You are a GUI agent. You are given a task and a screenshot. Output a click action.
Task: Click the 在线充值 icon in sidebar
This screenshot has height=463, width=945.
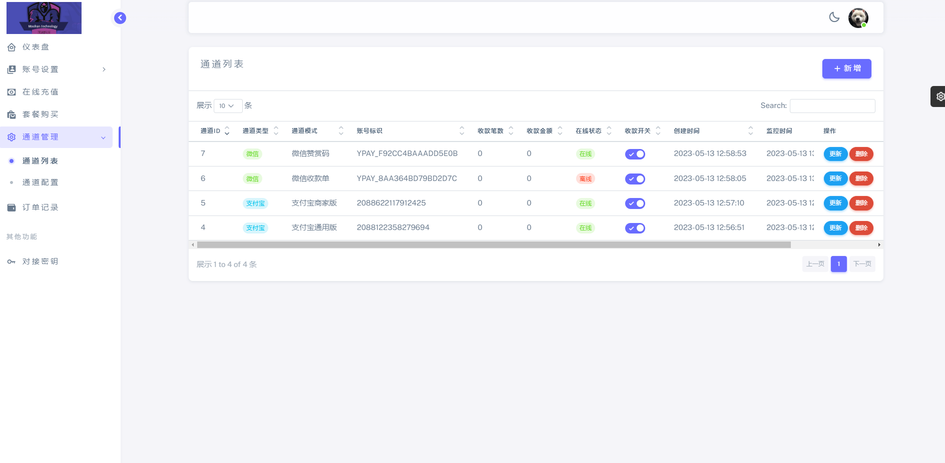pyautogui.click(x=12, y=92)
